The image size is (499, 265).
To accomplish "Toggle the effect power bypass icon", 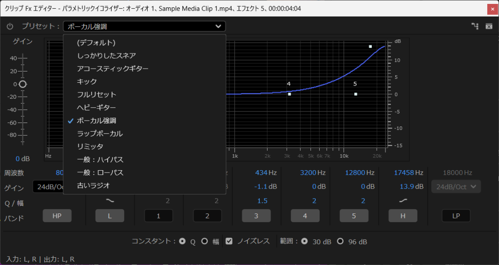I will pyautogui.click(x=10, y=26).
